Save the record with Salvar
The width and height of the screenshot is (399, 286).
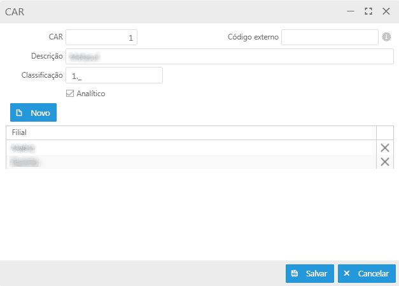click(x=309, y=273)
